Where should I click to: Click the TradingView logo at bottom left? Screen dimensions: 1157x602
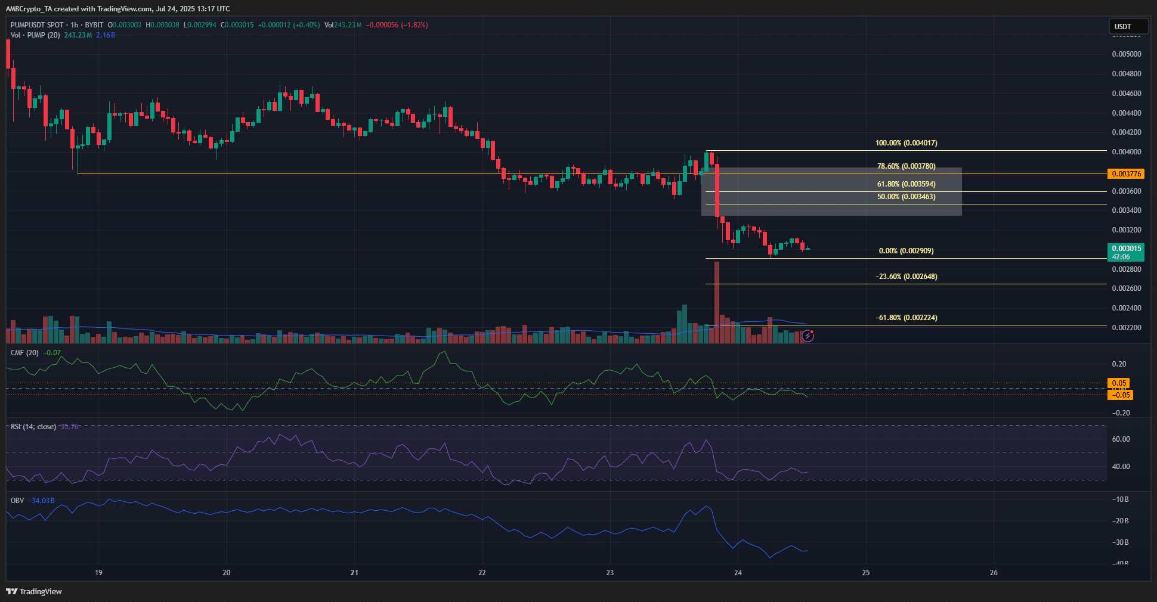[34, 591]
